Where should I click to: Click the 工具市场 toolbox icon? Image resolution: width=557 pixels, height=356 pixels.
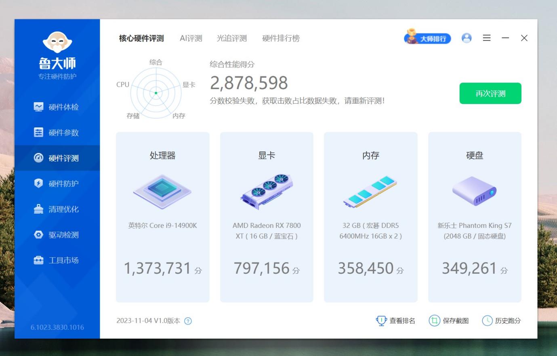coord(38,260)
